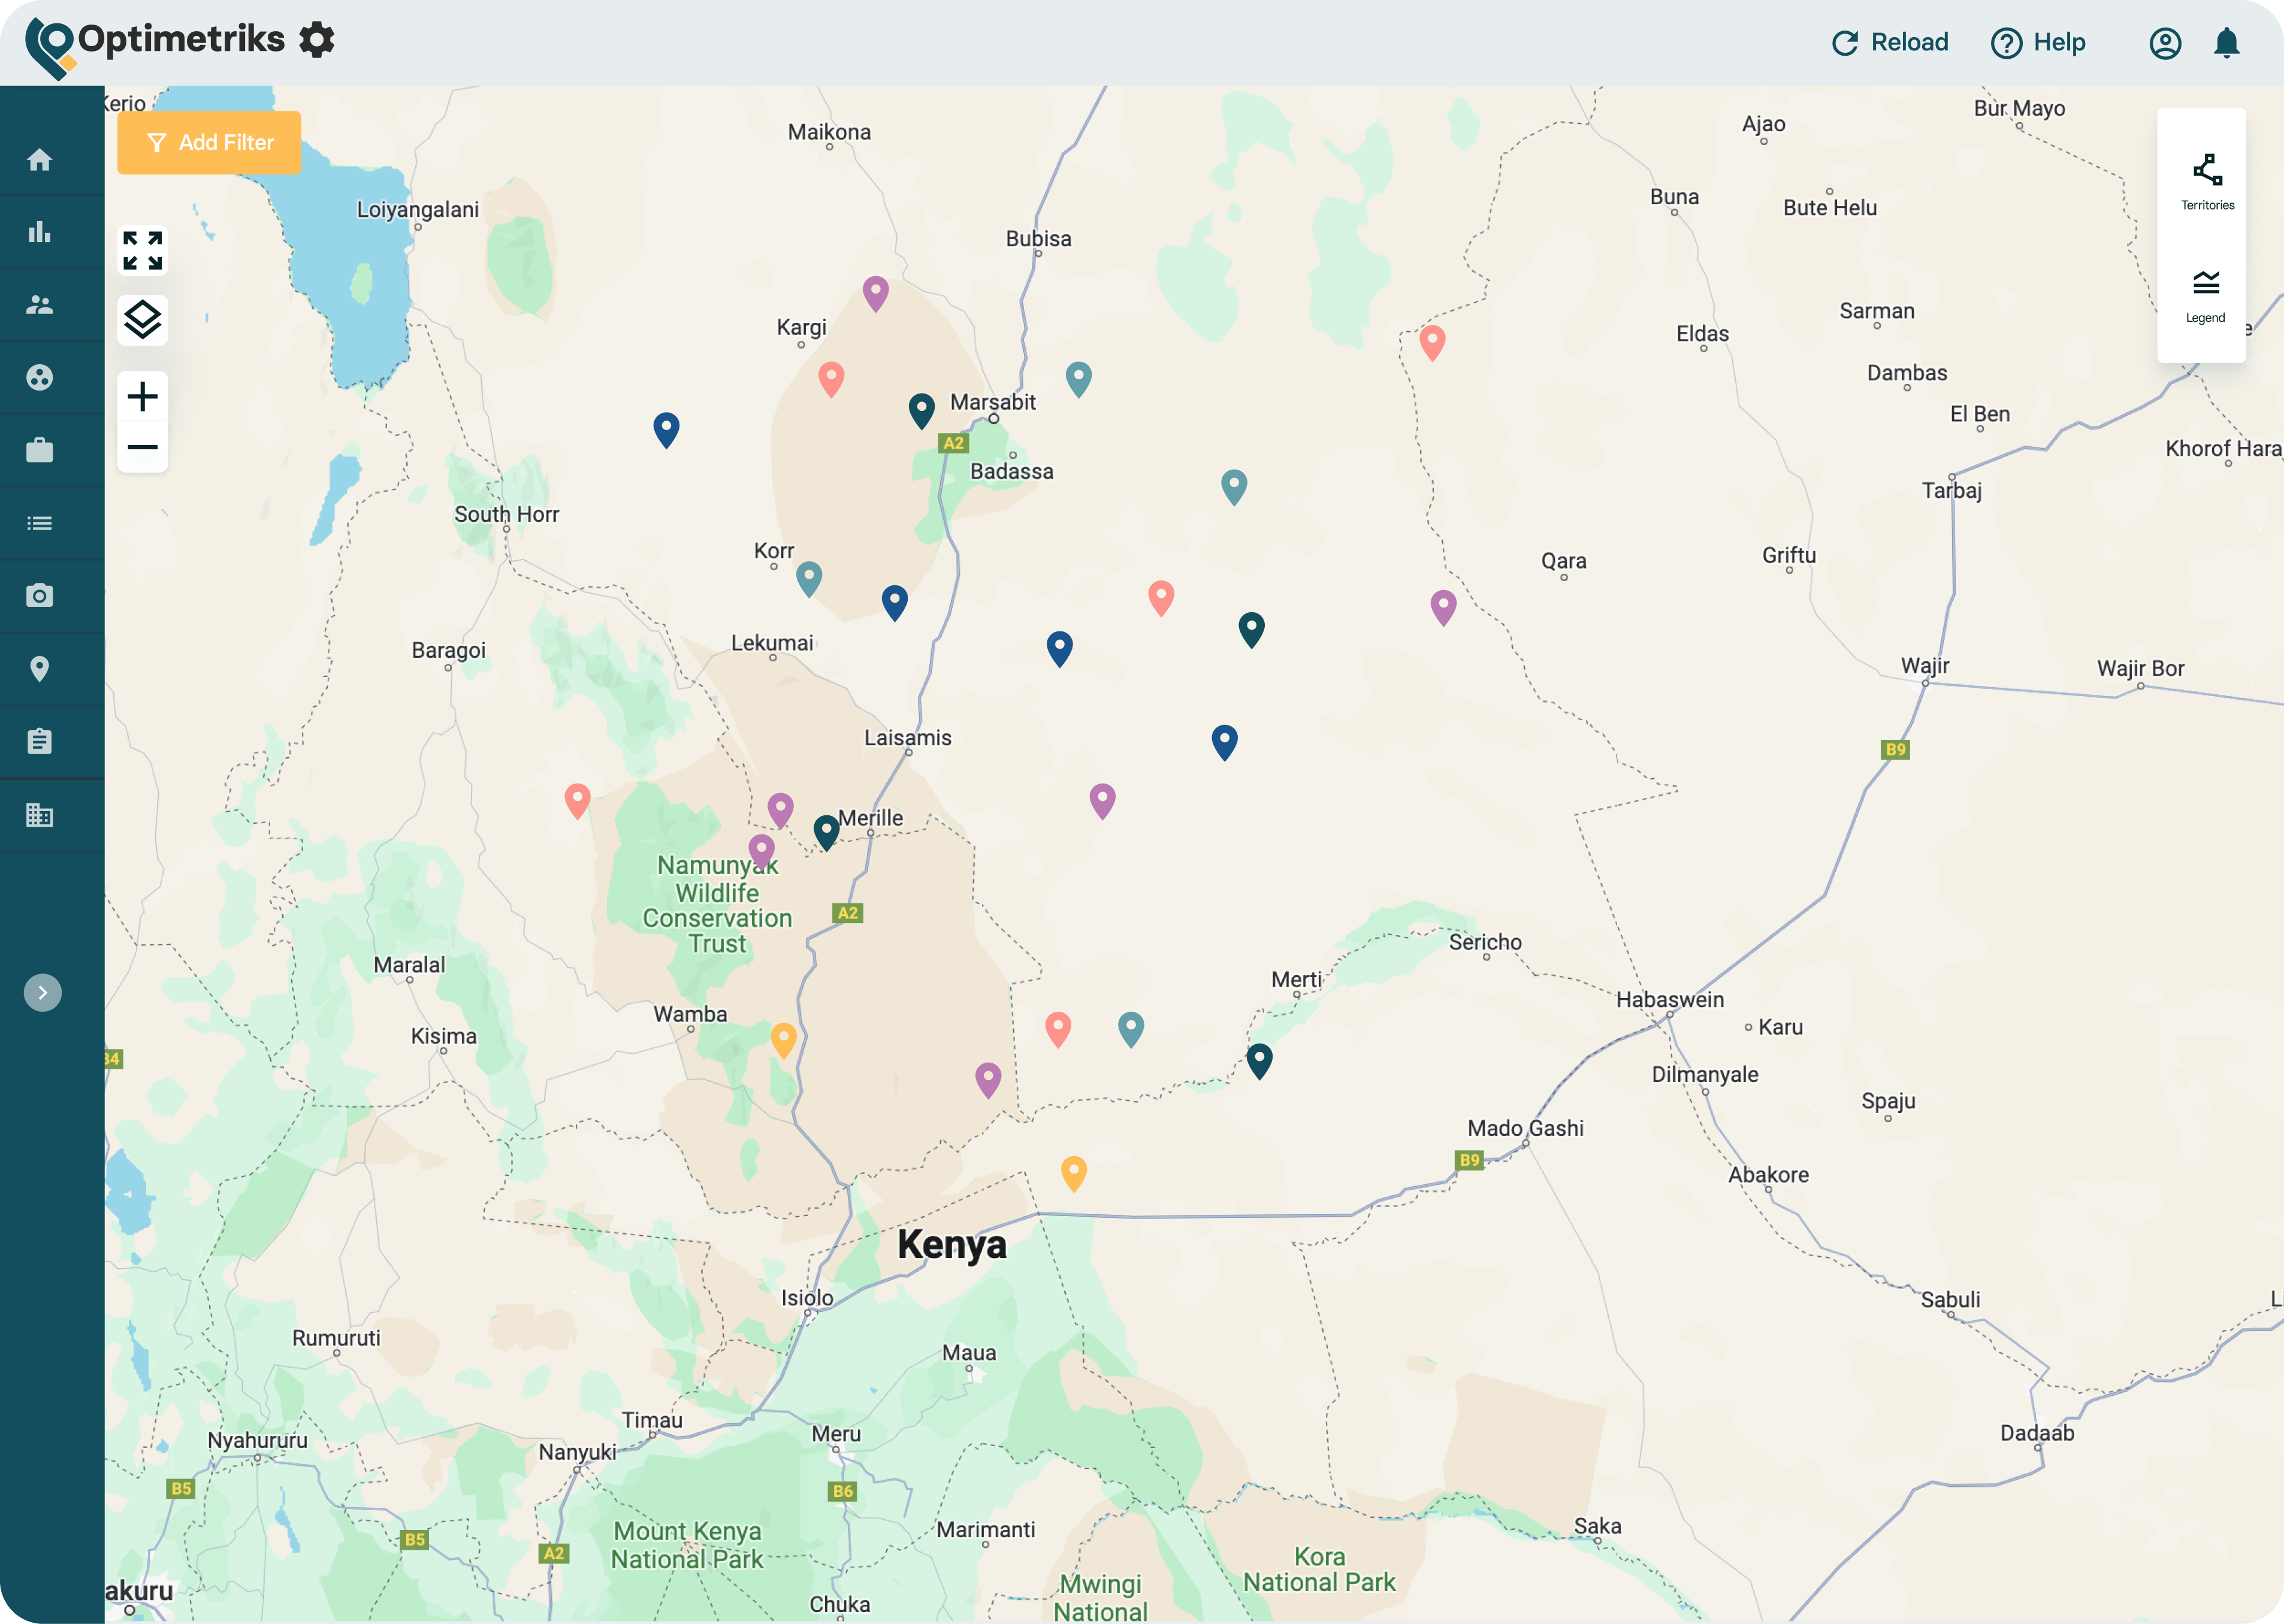The height and width of the screenshot is (1624, 2284).
Task: Click the Add Filter button
Action: (210, 143)
